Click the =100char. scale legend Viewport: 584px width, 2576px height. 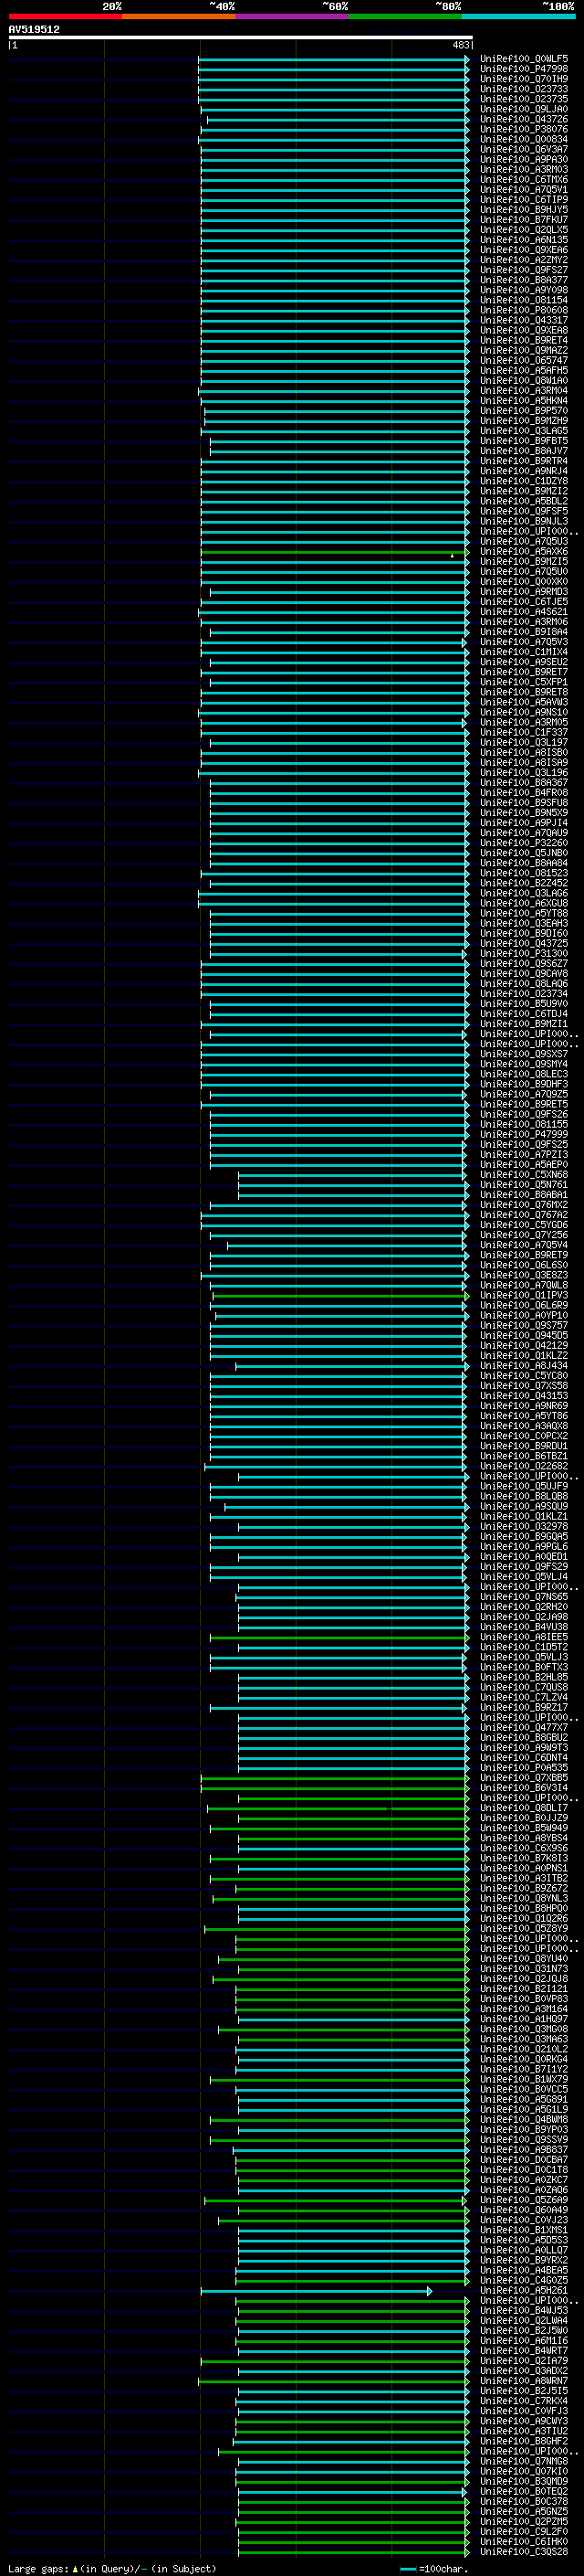pos(434,2569)
